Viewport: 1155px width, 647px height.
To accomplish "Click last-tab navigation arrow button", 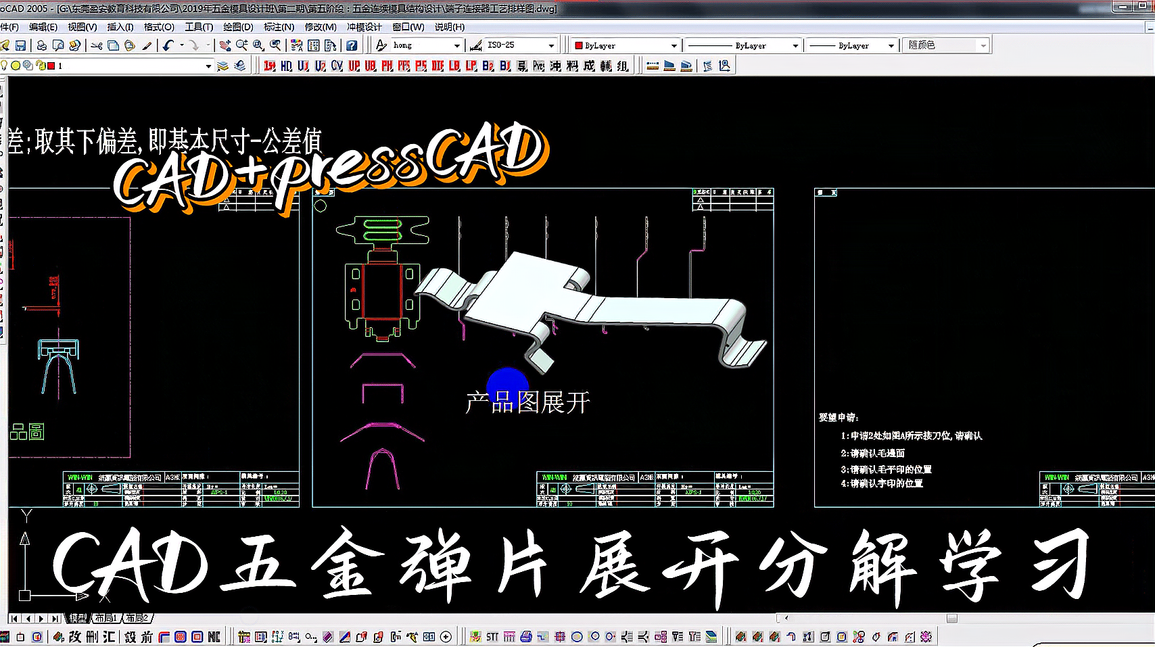I will (x=54, y=618).
